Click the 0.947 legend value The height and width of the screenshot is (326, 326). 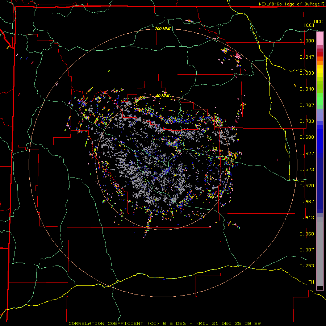307,57
